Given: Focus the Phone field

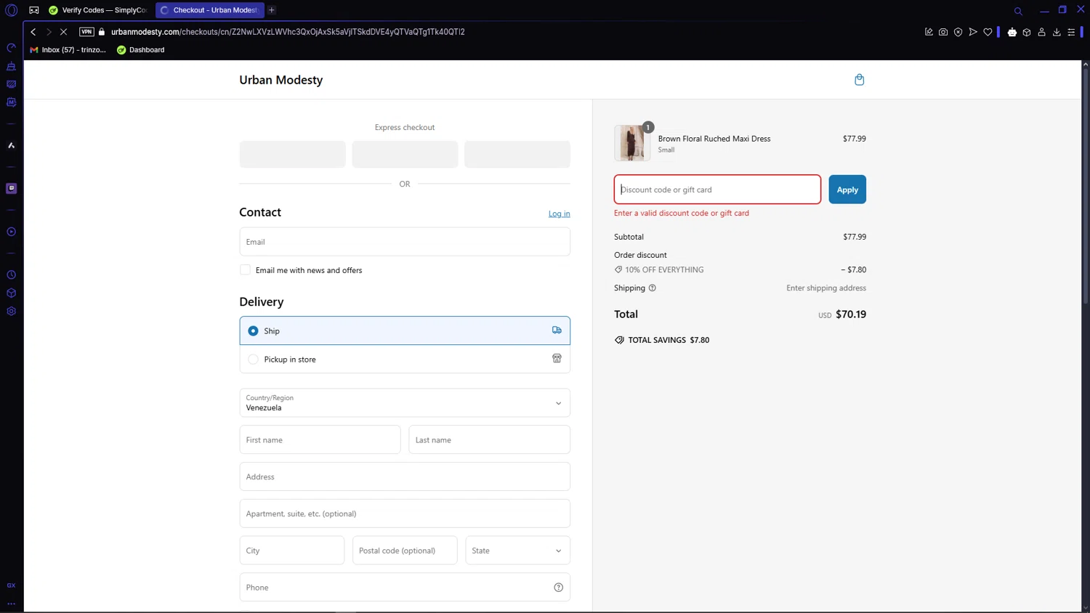Looking at the screenshot, I should [405, 588].
